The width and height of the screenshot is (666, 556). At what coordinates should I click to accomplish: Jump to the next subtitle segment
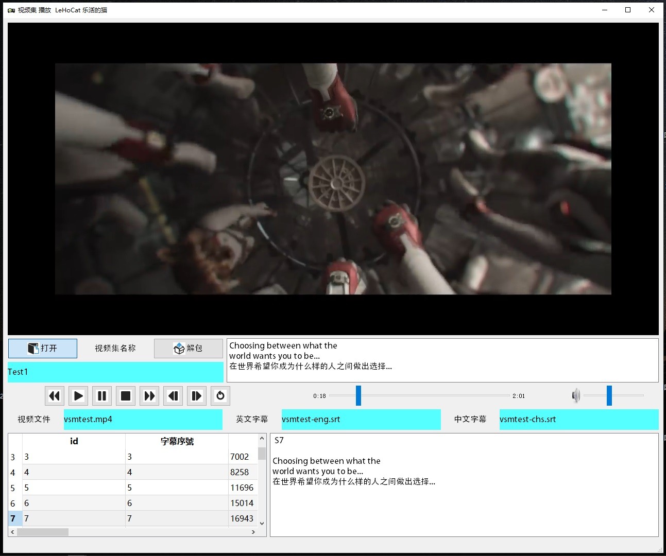tap(197, 396)
